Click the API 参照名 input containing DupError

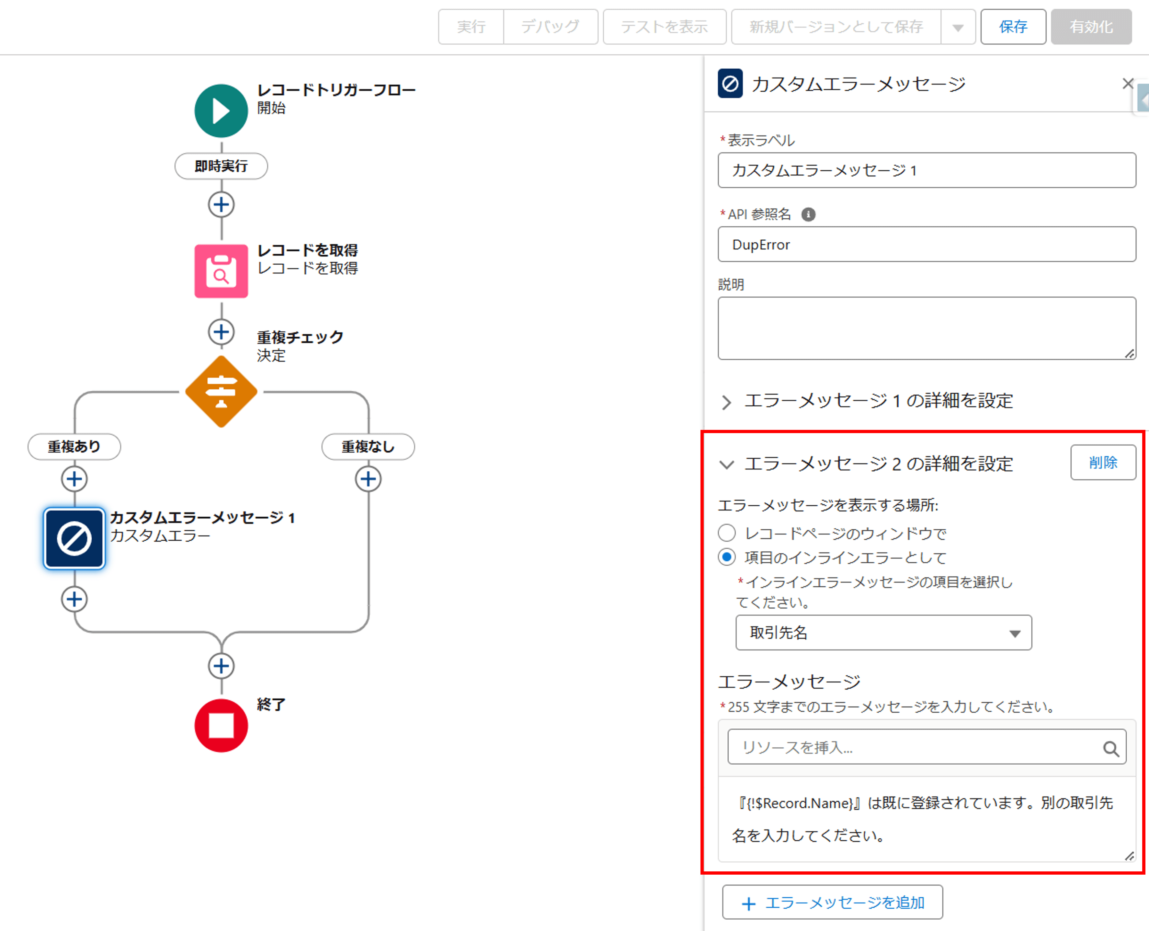927,245
